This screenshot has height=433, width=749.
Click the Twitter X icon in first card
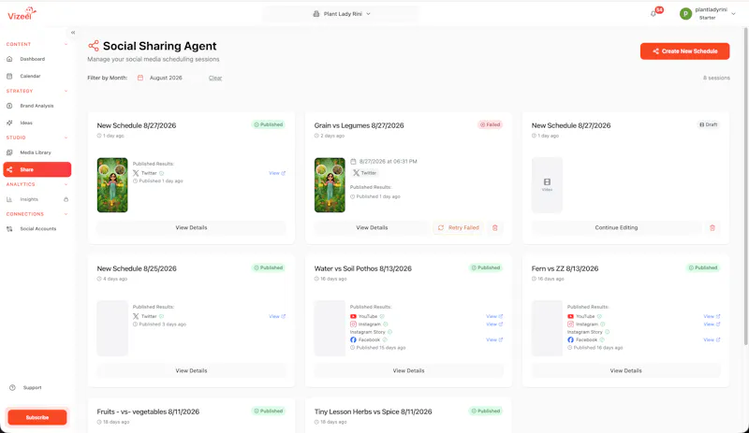(x=136, y=173)
